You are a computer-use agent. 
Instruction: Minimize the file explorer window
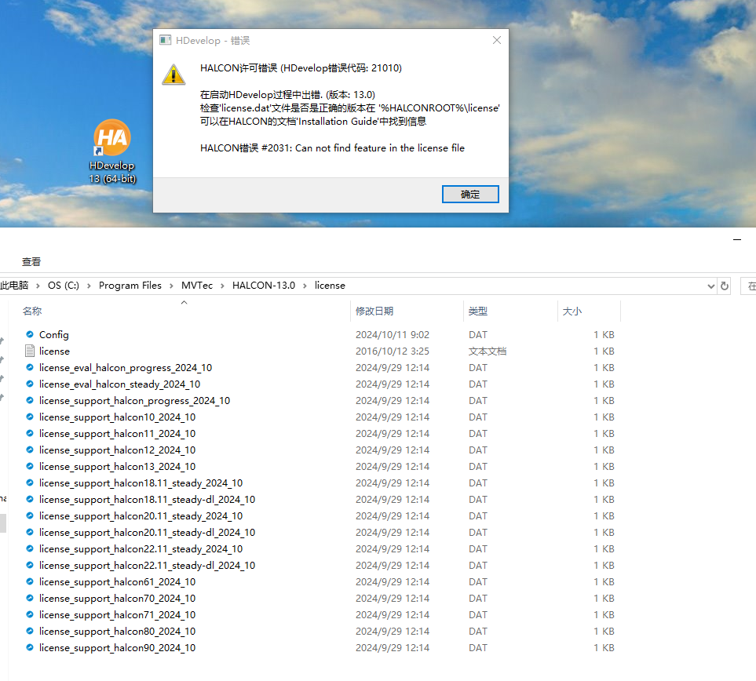[737, 239]
